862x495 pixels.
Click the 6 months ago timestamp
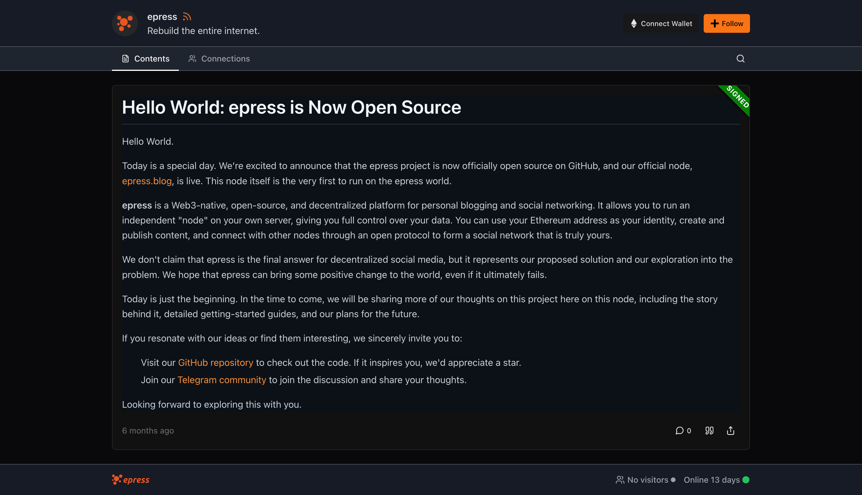(x=148, y=430)
